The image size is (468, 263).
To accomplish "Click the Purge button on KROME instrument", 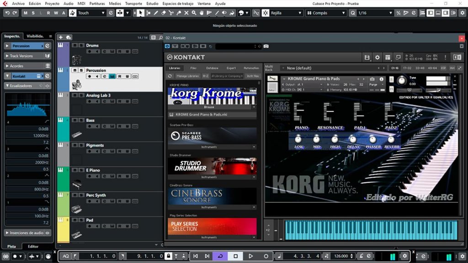I will tap(373, 84).
